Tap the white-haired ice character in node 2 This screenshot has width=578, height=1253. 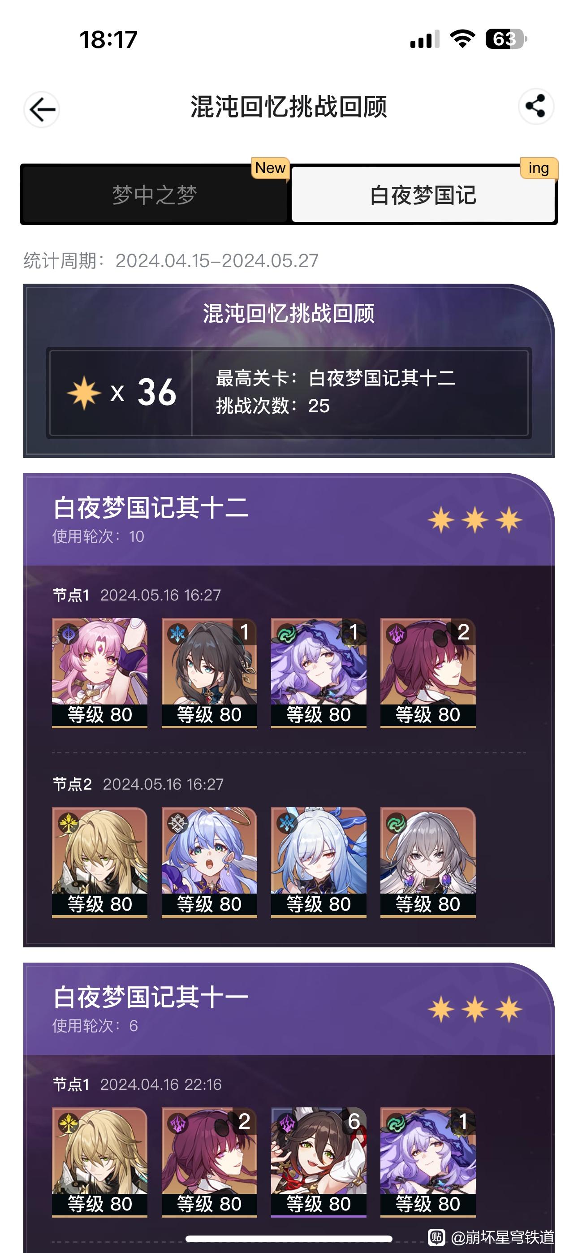pos(319,862)
